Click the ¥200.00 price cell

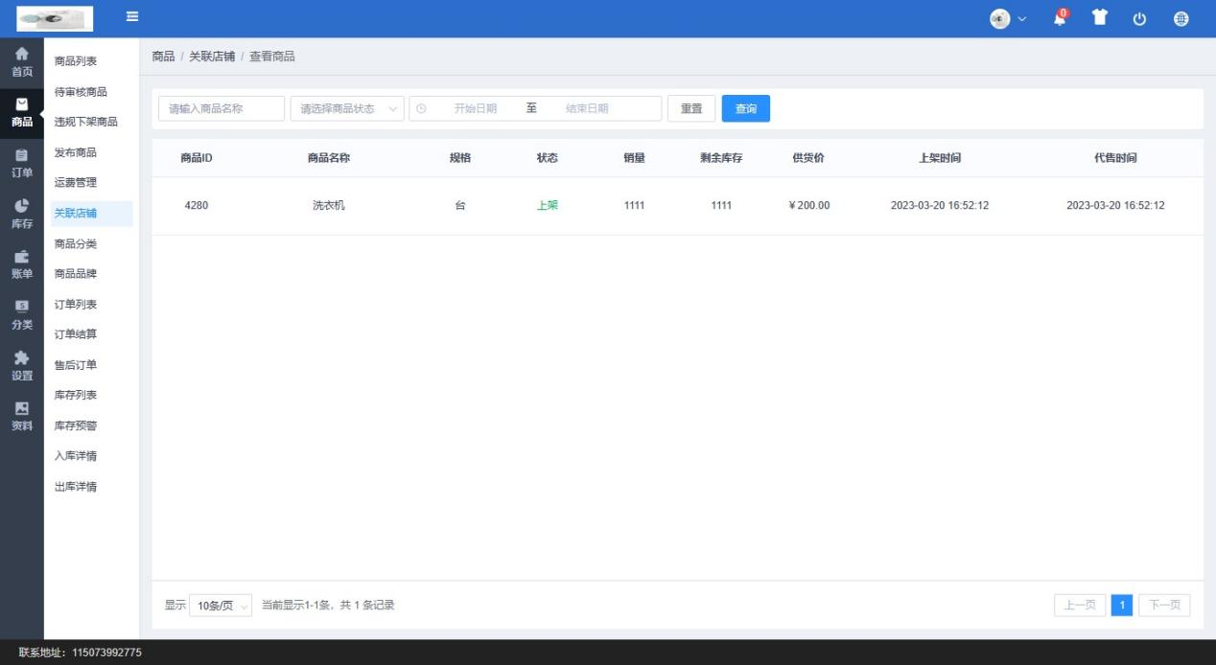[808, 205]
